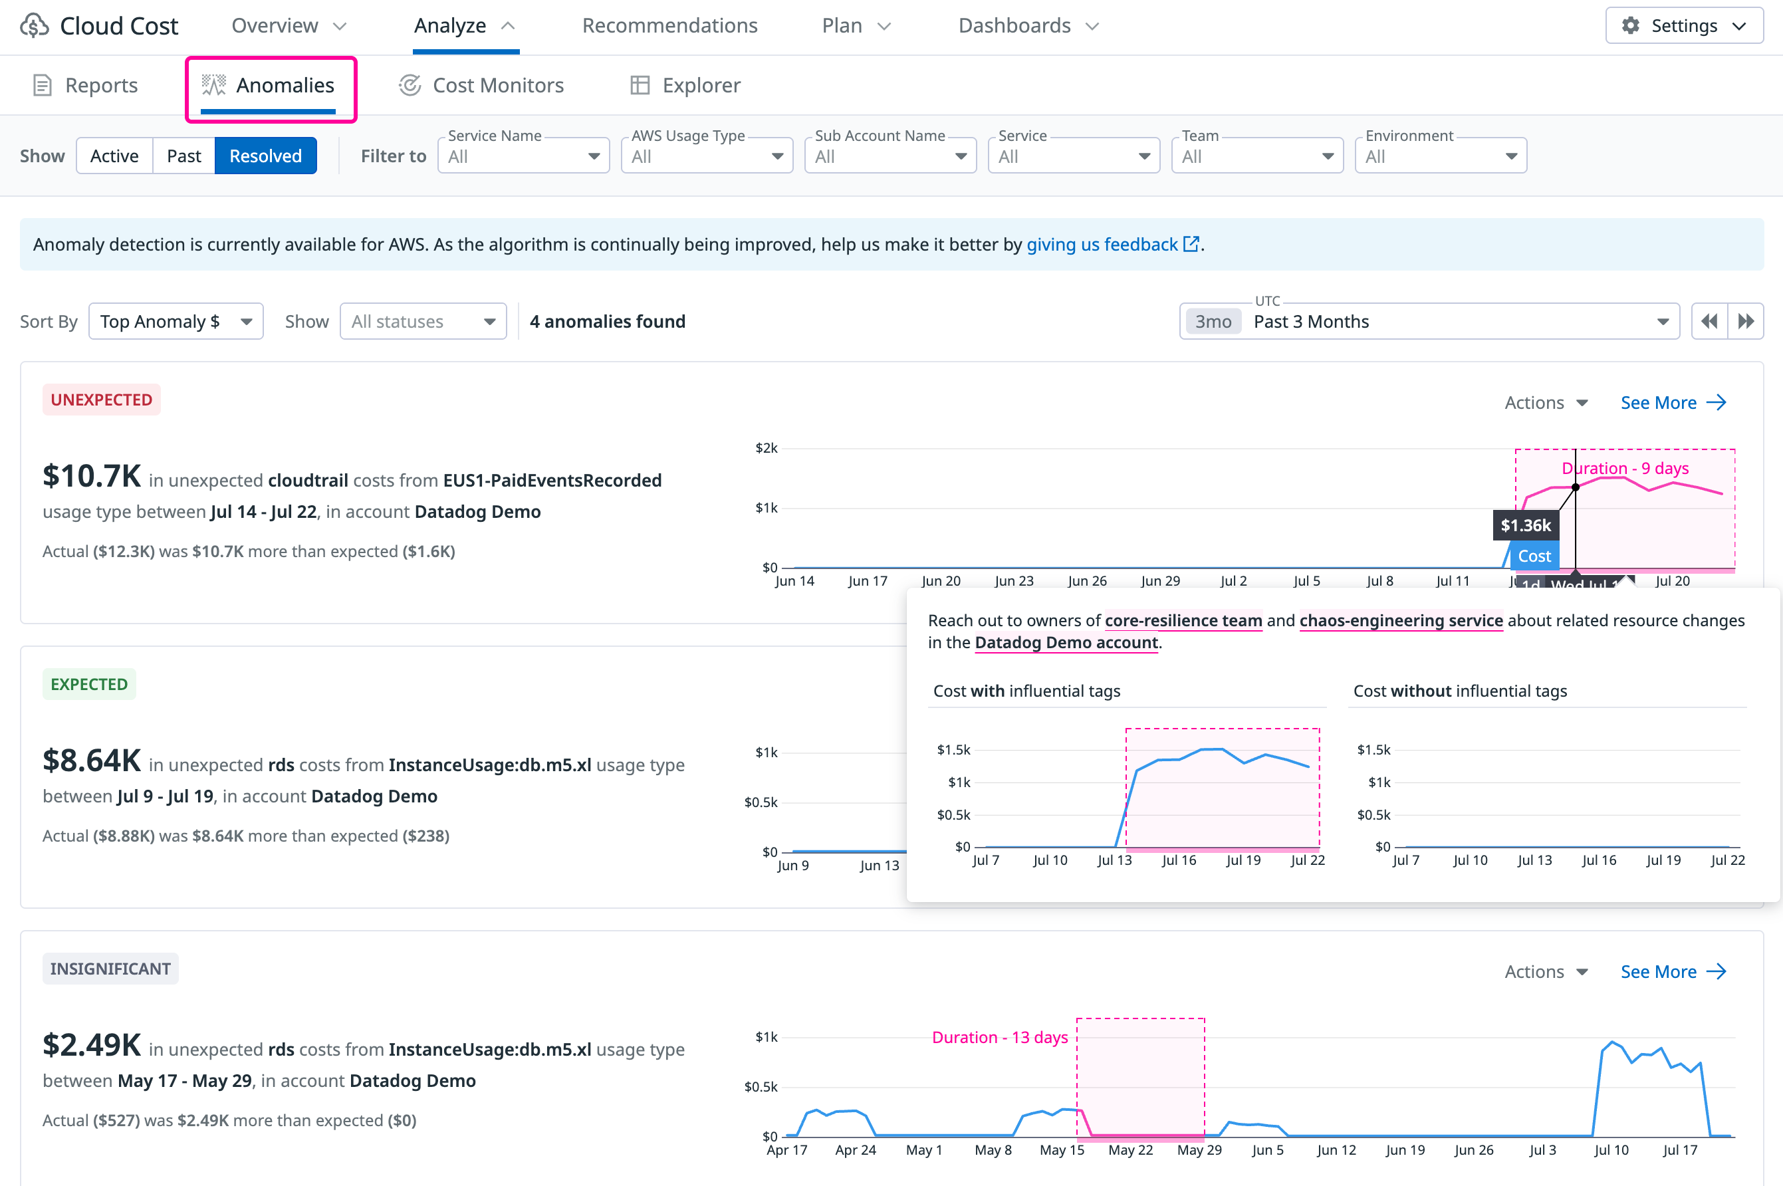Click the Explorer table icon
Image resolution: width=1783 pixels, height=1186 pixels.
click(x=640, y=86)
